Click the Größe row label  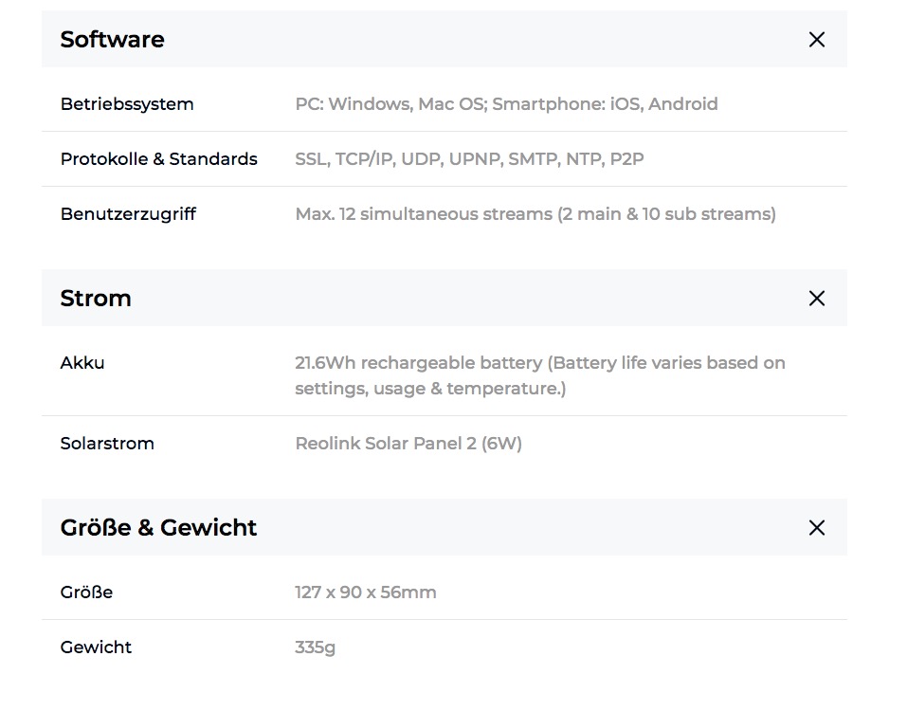(86, 592)
